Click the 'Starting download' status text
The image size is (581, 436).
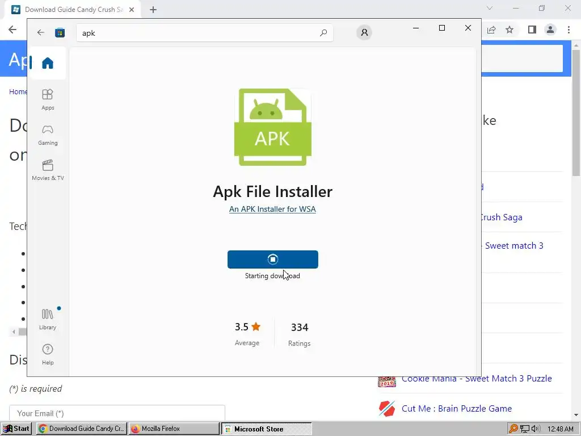(272, 276)
